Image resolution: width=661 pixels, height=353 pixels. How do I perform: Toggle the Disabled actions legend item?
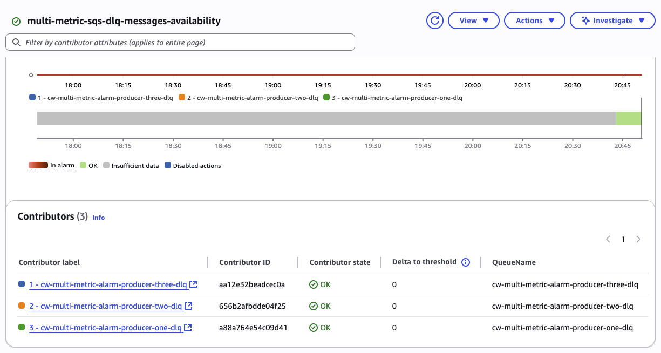tap(193, 165)
